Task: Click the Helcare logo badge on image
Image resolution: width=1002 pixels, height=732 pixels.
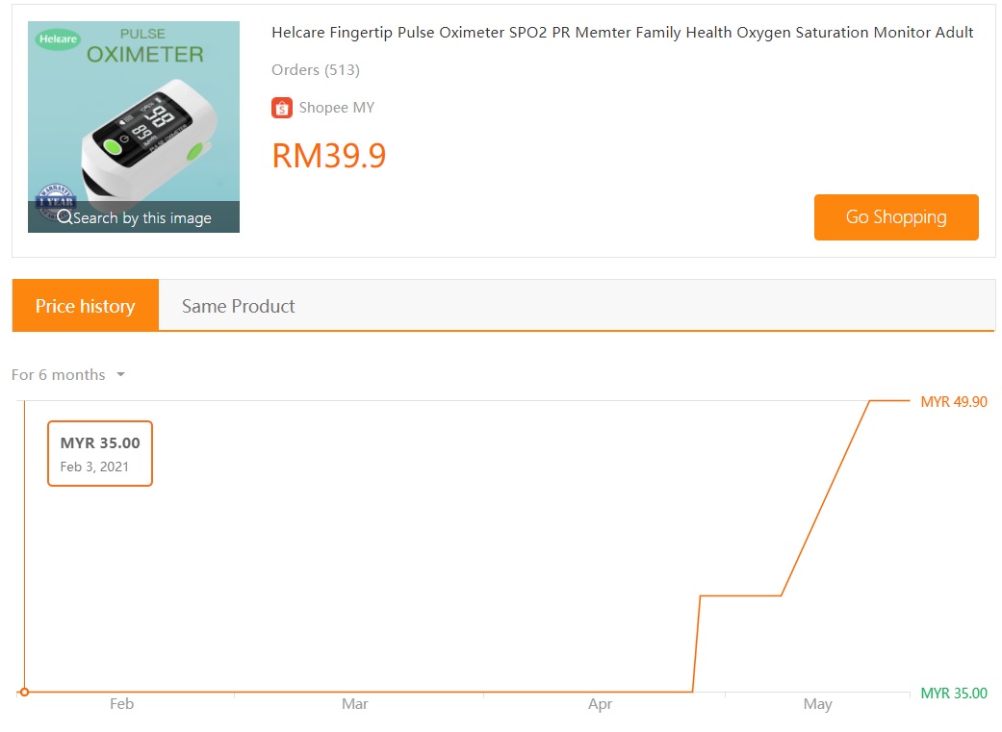Action: pyautogui.click(x=58, y=39)
